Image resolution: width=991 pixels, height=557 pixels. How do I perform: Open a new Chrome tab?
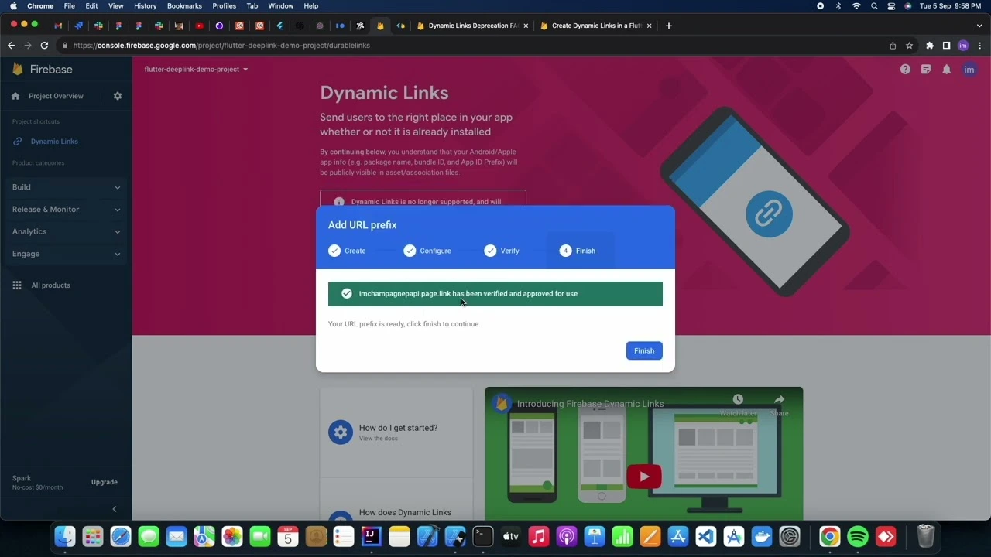coord(669,26)
